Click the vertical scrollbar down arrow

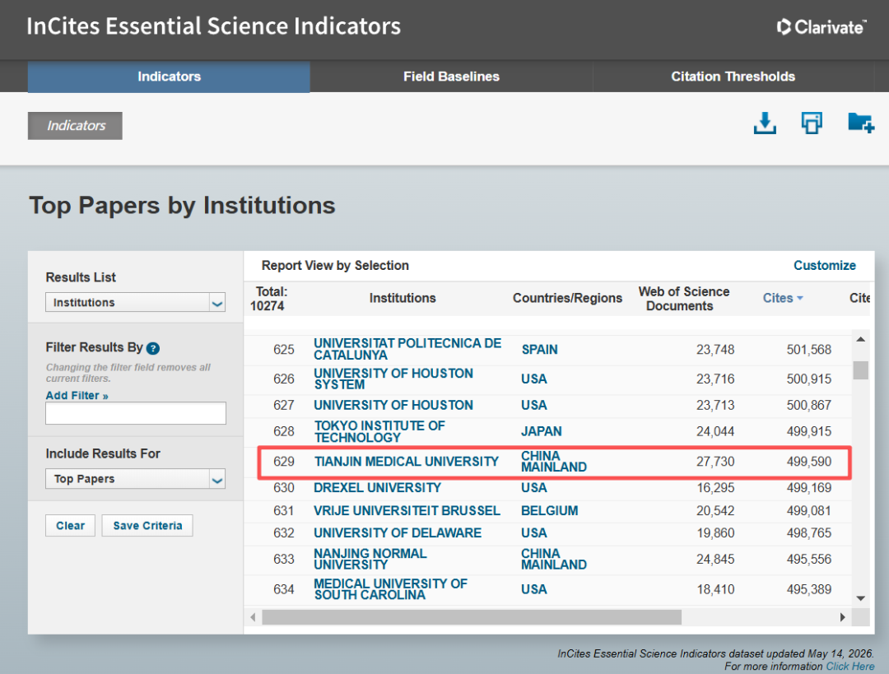tap(861, 598)
